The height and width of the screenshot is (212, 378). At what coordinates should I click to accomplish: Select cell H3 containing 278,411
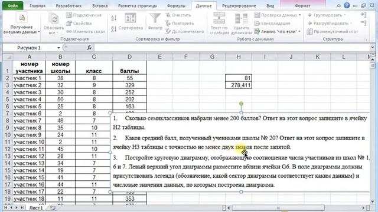[239, 85]
